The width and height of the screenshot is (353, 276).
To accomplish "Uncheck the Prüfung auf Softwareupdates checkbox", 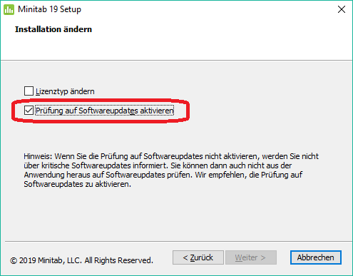I will (x=29, y=111).
